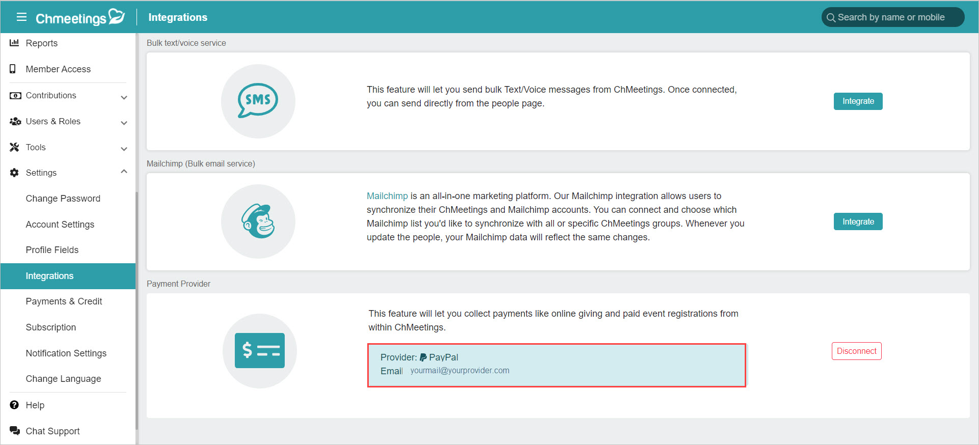Viewport: 979px width, 445px height.
Task: Disconnect the PayPal payment provider
Action: coord(856,351)
